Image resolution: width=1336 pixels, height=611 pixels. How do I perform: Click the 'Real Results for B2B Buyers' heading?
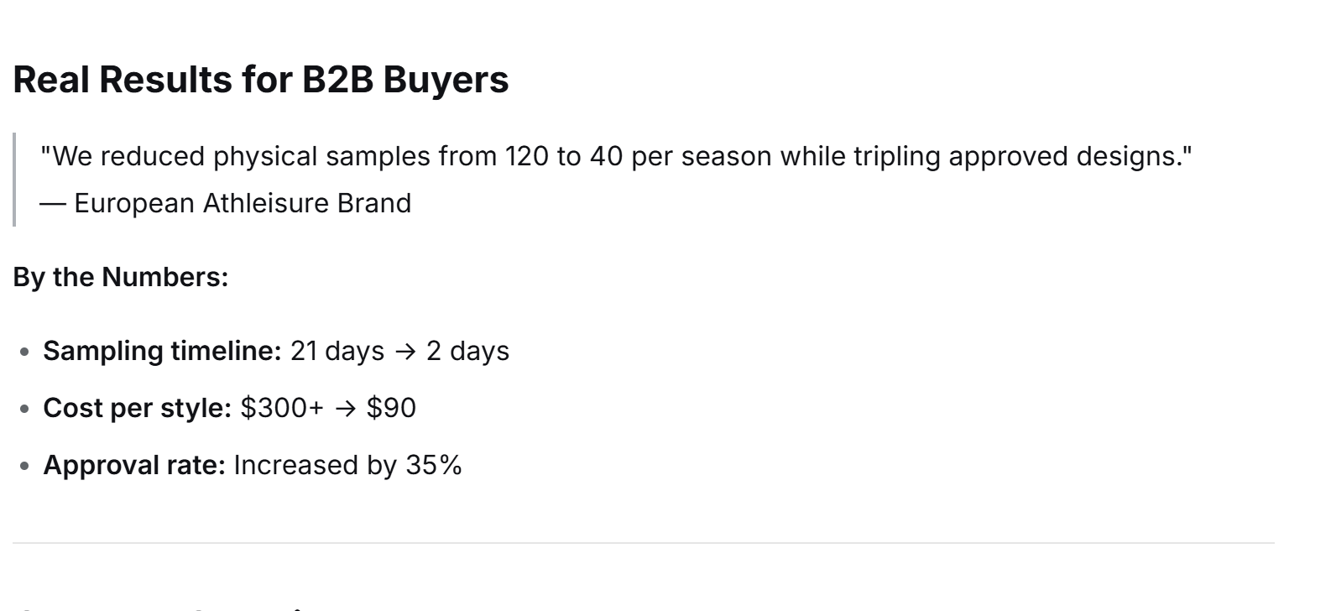[x=260, y=80]
